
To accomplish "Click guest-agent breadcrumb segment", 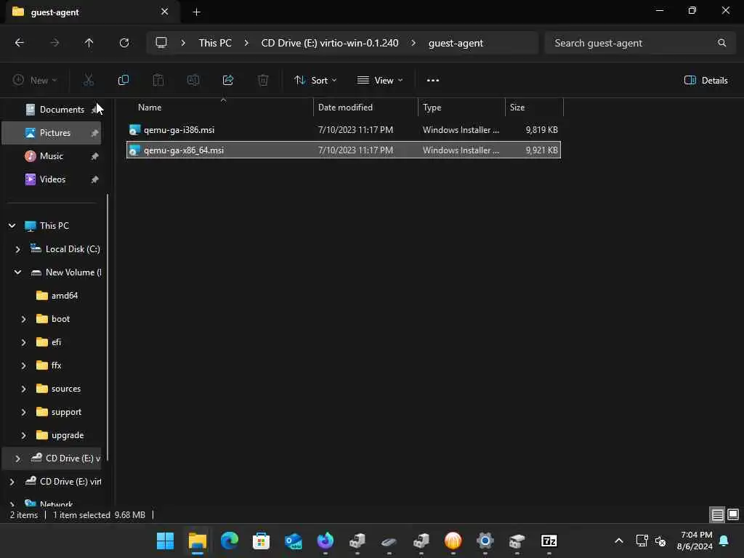I will [x=456, y=43].
